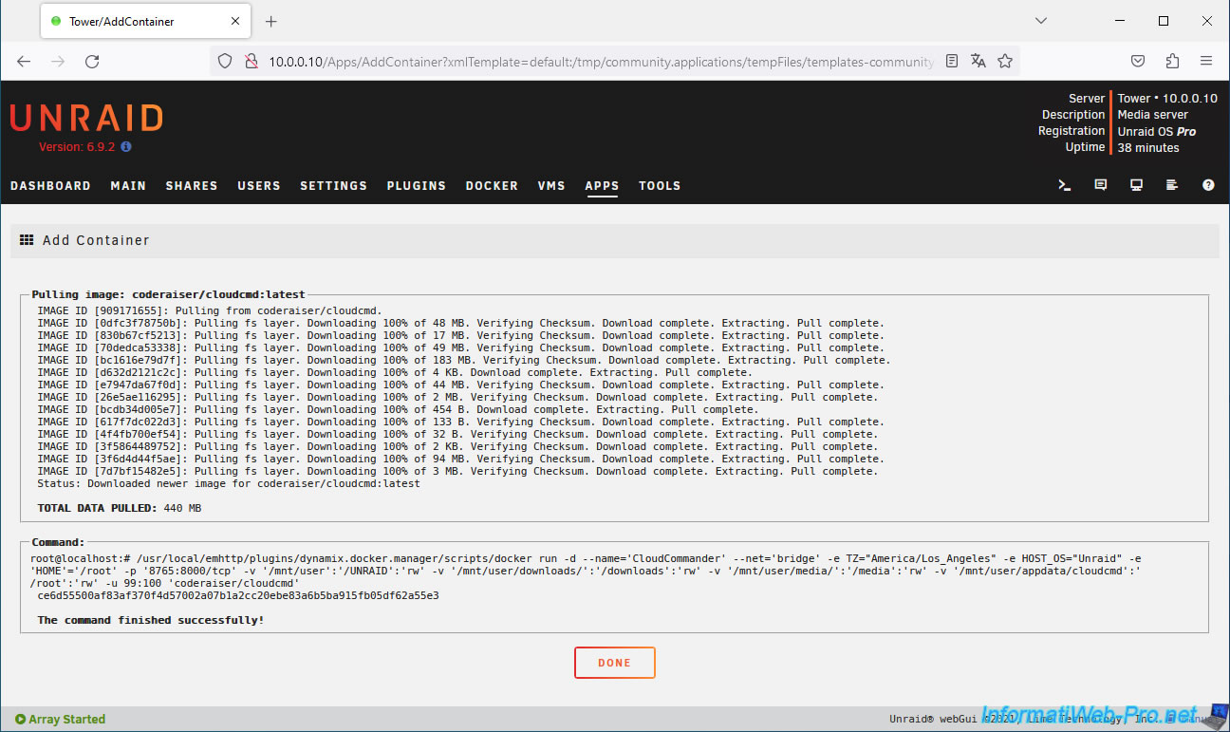
Task: Open a new browser tab
Action: click(271, 21)
